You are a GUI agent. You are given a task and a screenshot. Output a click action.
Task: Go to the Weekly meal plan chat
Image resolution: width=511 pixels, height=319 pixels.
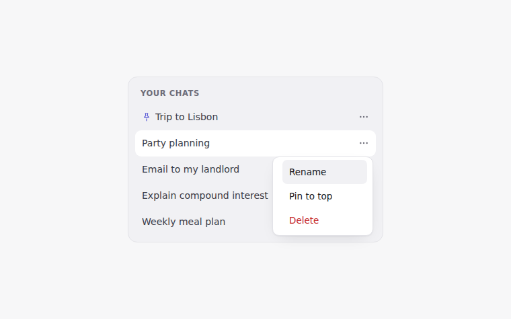[204, 222]
